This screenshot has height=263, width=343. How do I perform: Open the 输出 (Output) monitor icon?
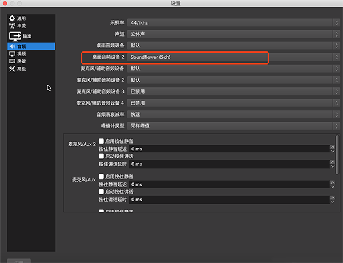[x=15, y=37]
